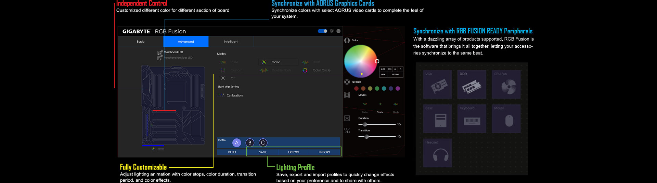
Task: Click the Duration section icon
Action: click(x=347, y=118)
